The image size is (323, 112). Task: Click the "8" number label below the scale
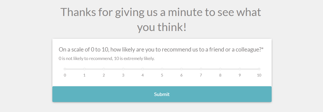[220, 75]
